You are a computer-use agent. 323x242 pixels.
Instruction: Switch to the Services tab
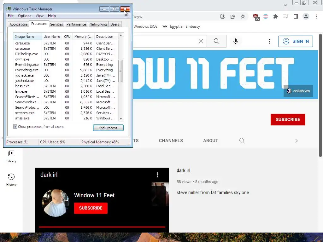click(x=56, y=24)
